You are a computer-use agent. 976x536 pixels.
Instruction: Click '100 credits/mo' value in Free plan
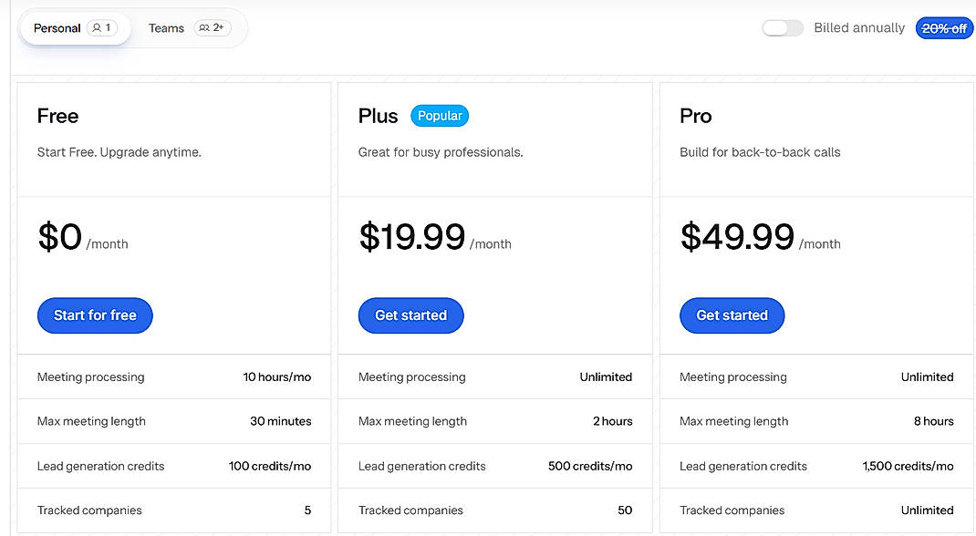(269, 466)
